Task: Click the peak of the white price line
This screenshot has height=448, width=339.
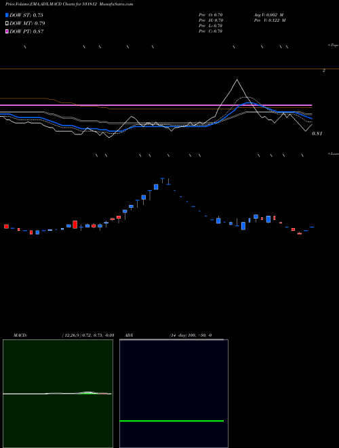Action: point(237,79)
